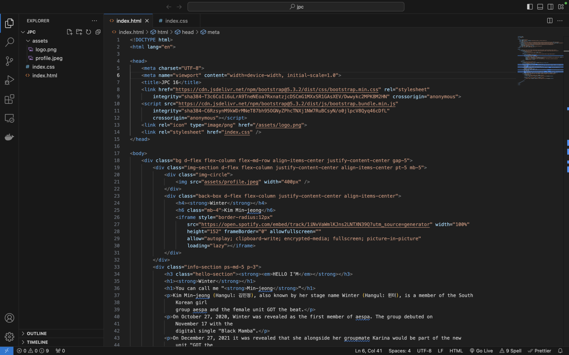Viewport: 569px width, 355px height.
Task: Open breadcrumb dropdown for meta element
Action: pyautogui.click(x=210, y=32)
